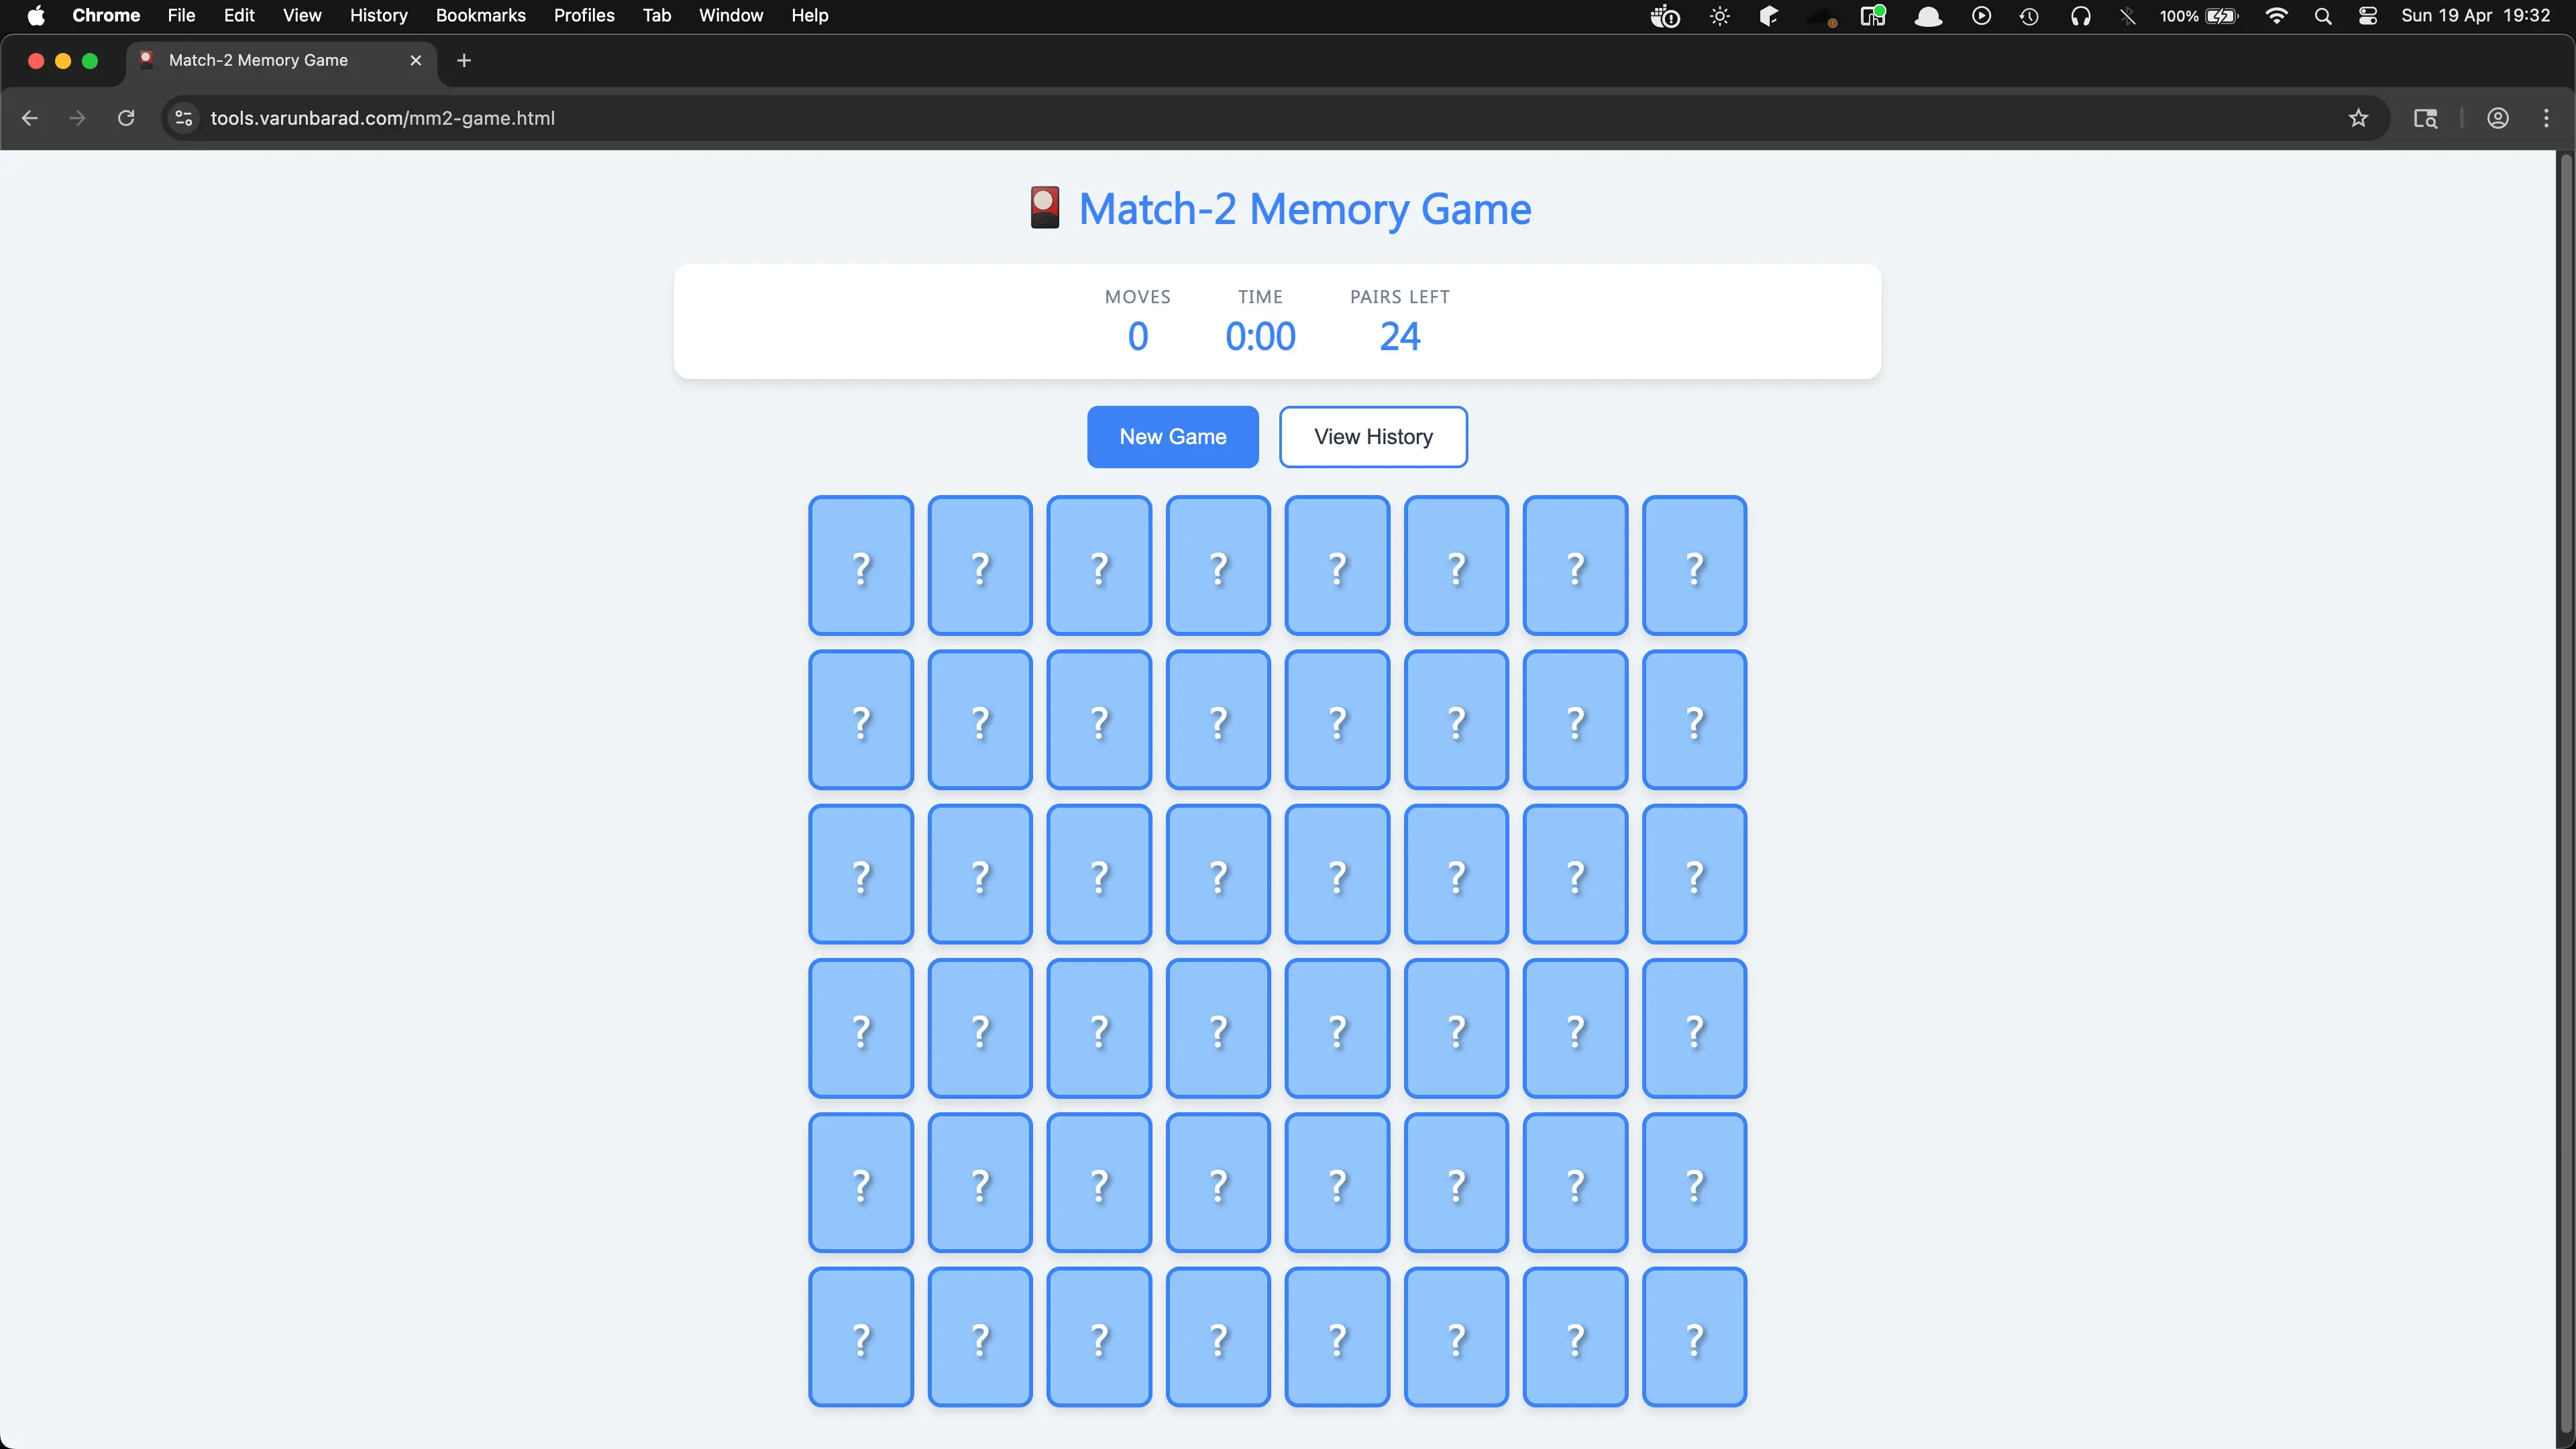Open the Time Machine menu bar icon

pyautogui.click(x=2029, y=16)
